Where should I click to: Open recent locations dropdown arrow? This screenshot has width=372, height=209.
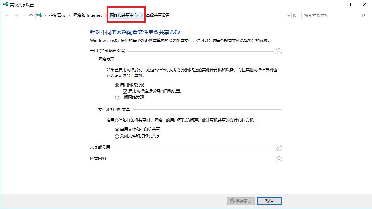tap(24, 16)
